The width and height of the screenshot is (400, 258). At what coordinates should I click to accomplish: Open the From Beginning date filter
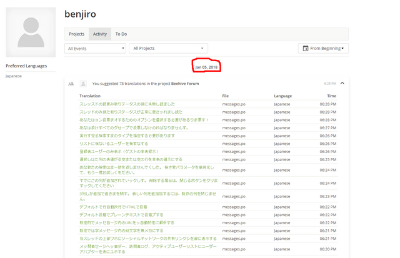[x=323, y=49]
